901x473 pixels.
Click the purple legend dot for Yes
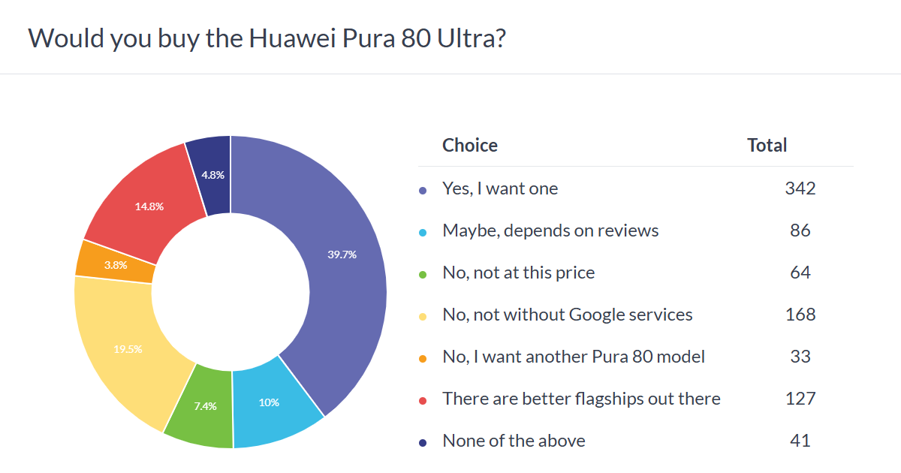coord(423,190)
